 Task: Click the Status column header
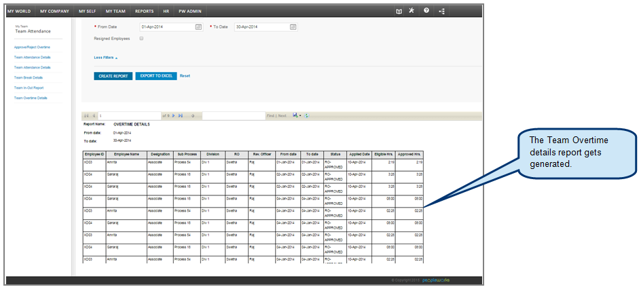(x=335, y=155)
